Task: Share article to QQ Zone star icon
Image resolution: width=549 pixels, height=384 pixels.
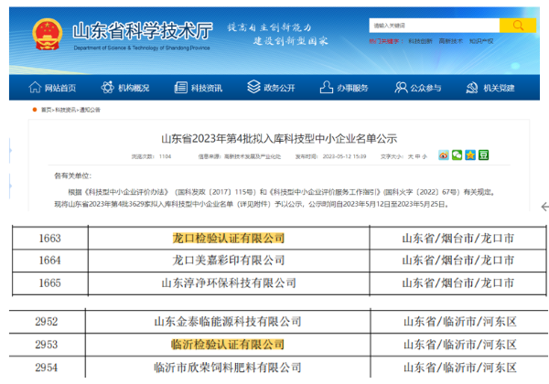Action: 470,155
